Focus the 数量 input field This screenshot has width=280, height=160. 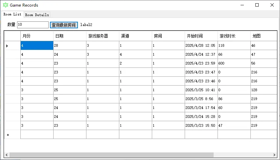pos(33,25)
